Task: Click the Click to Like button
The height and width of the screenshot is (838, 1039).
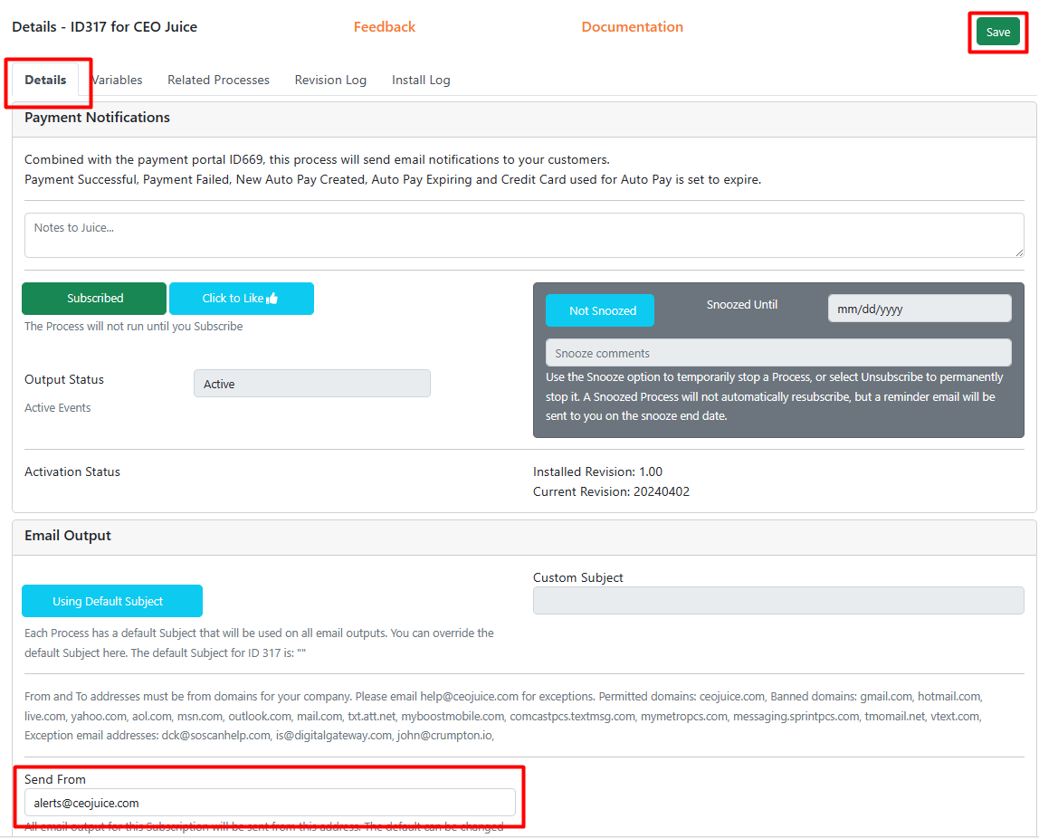Action: click(x=241, y=299)
